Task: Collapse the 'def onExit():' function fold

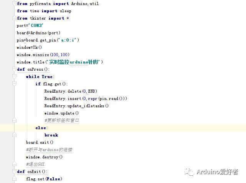Action: [x=14, y=171]
